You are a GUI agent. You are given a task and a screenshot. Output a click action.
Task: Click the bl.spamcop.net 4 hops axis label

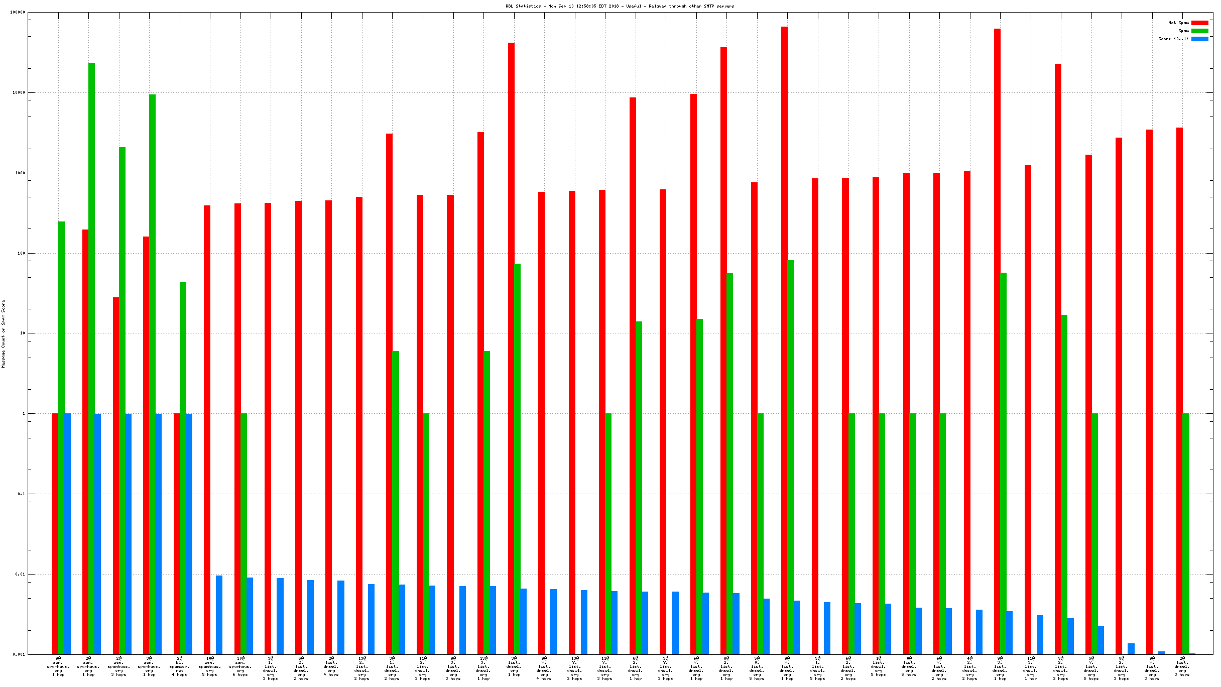(x=180, y=666)
